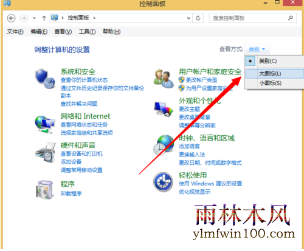Go up one folder level
Screen dimensions: 304x251
click(44, 18)
